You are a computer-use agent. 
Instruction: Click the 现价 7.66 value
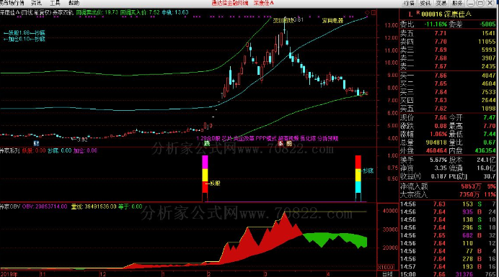[x=441, y=118]
